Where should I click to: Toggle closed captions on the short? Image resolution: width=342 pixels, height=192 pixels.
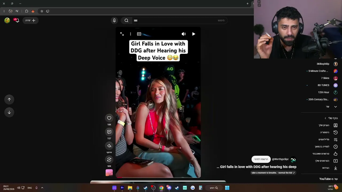point(139,34)
